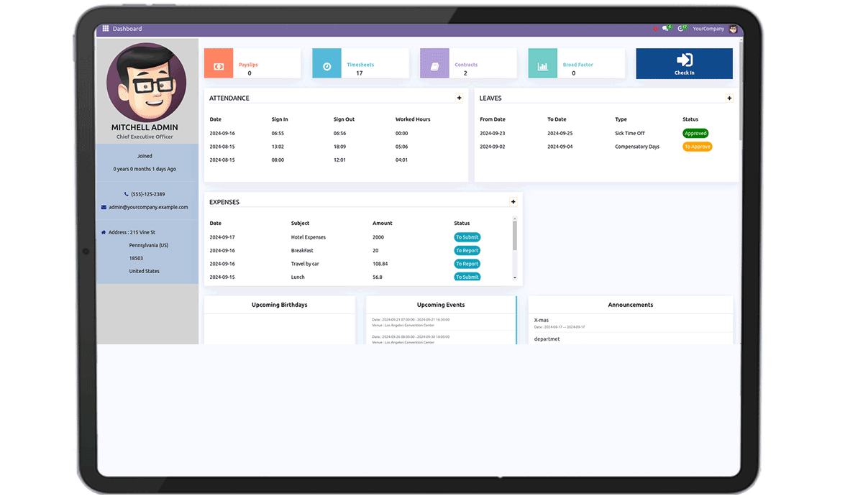Open the apps grid menu icon
863x501 pixels.
click(x=105, y=29)
